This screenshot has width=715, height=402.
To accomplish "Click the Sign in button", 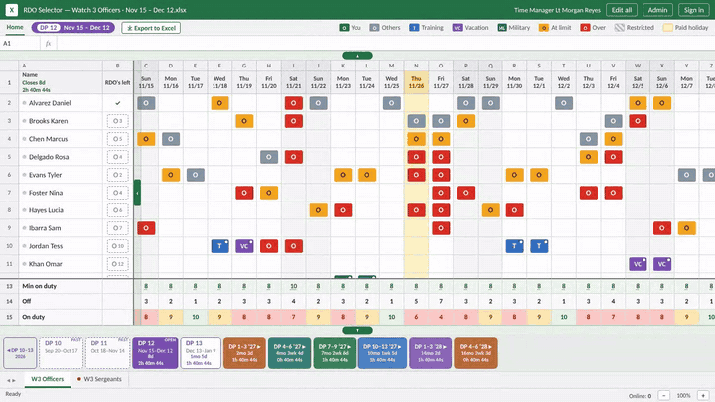I will click(x=693, y=10).
